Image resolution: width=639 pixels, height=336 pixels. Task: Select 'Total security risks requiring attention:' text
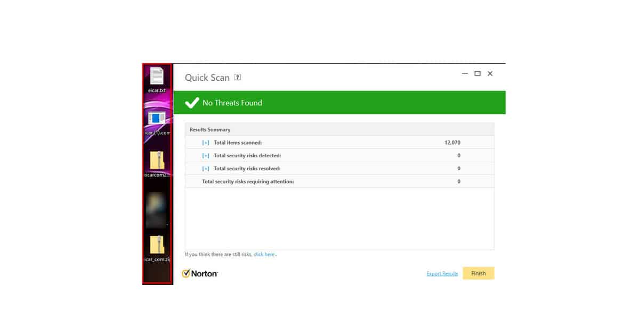(248, 182)
